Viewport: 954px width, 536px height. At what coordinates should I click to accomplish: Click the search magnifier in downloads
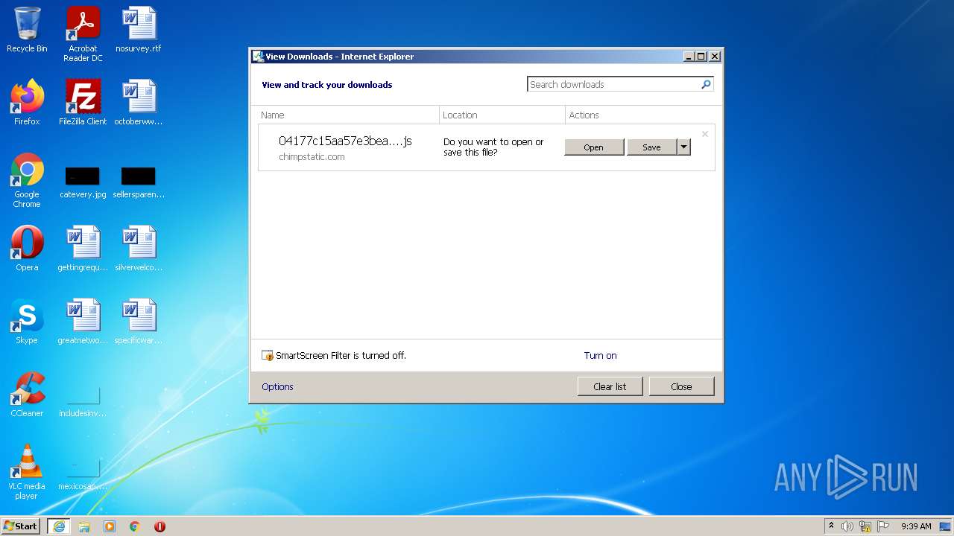pyautogui.click(x=706, y=84)
